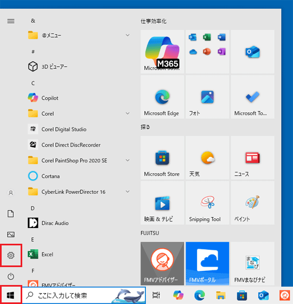Image resolution: width=293 pixels, height=304 pixels.
Task: Launch the Snipping Tool tile
Action: pos(207,203)
